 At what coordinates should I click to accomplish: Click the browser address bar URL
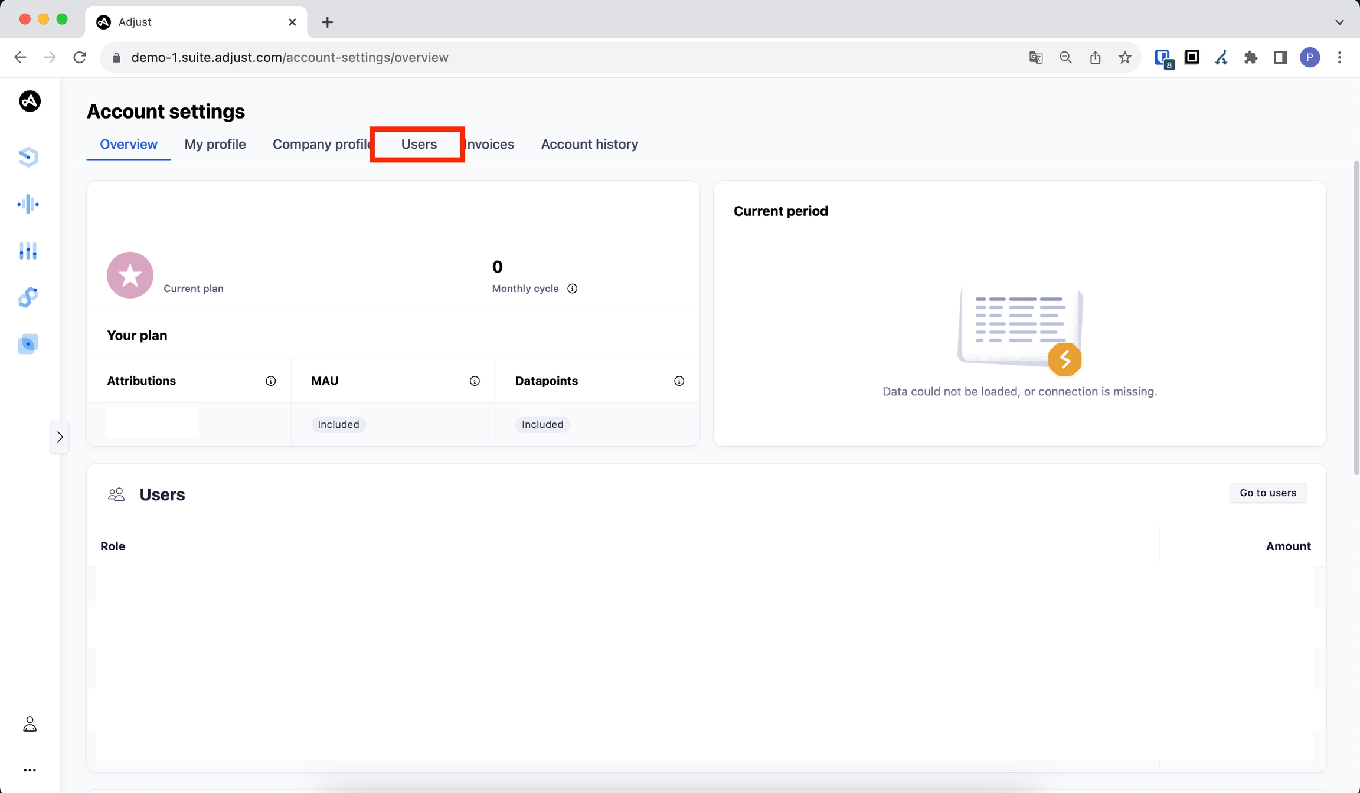click(289, 57)
